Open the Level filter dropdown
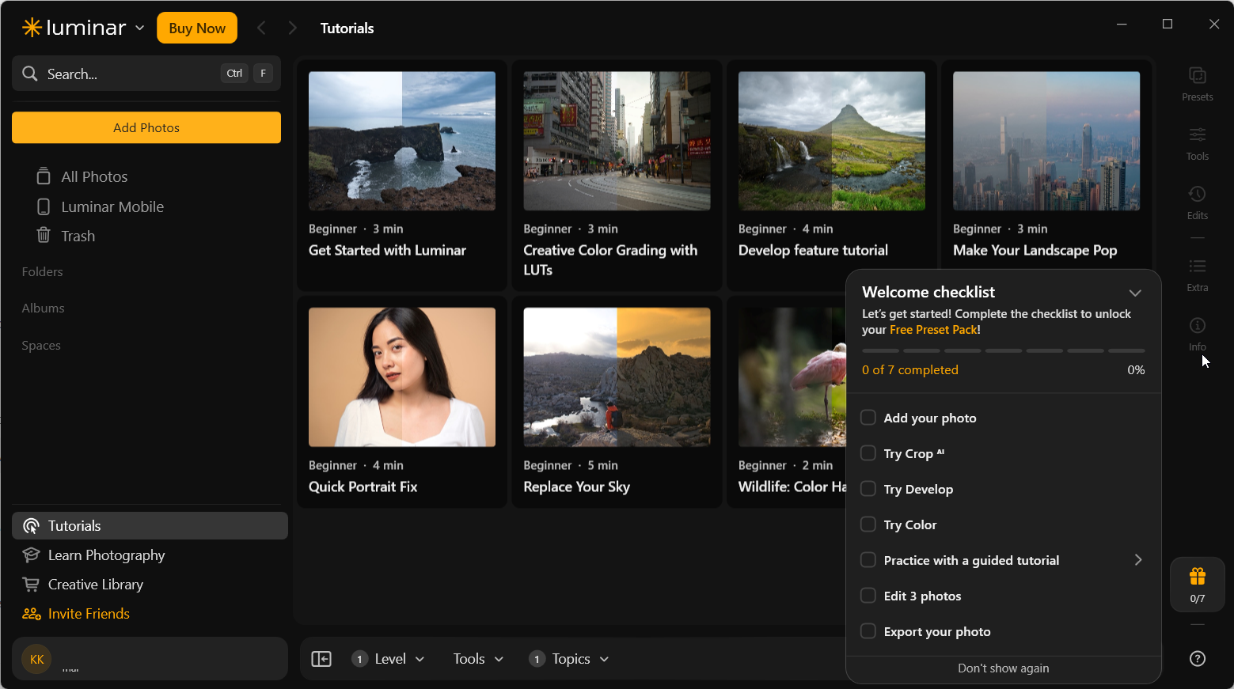This screenshot has height=689, width=1234. click(389, 659)
